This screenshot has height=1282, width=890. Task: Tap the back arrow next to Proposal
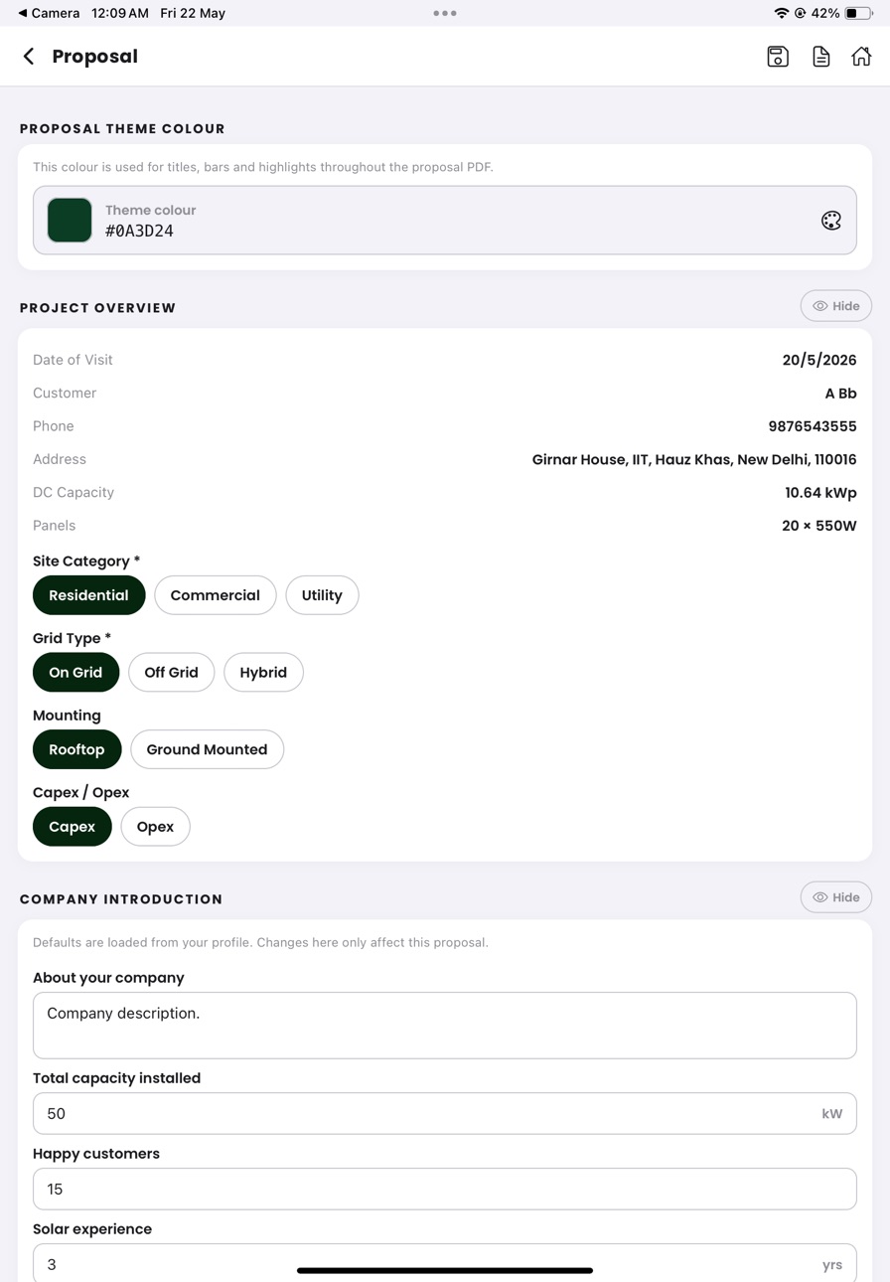29,57
